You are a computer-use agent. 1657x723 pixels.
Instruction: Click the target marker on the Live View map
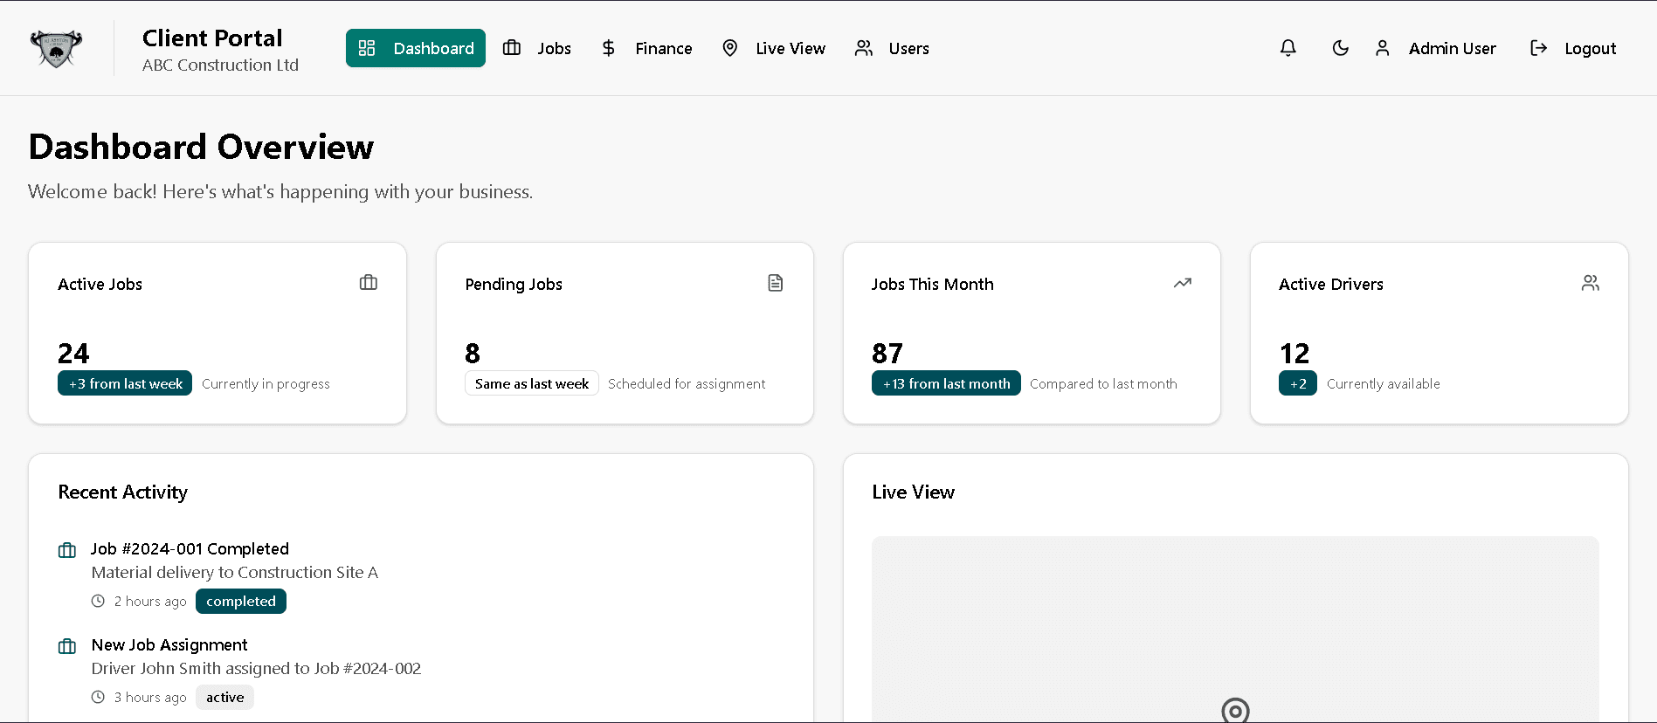coord(1235,711)
